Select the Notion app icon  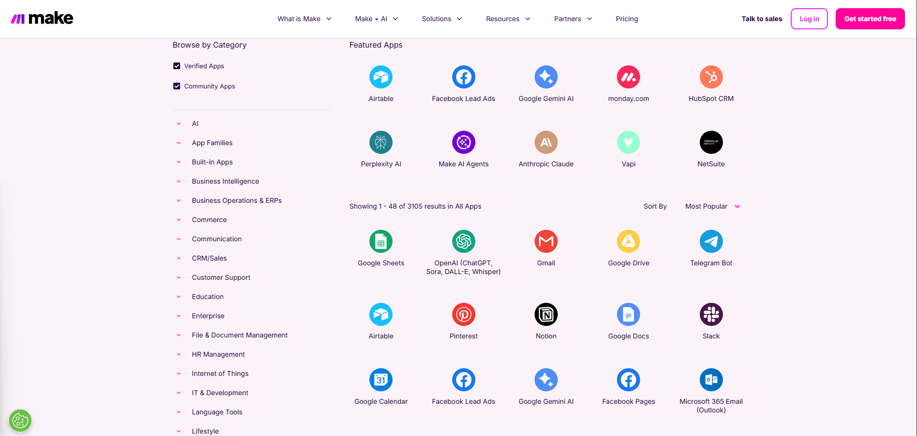546,314
